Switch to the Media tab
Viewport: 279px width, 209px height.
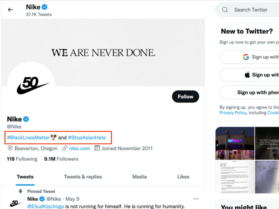tap(139, 177)
